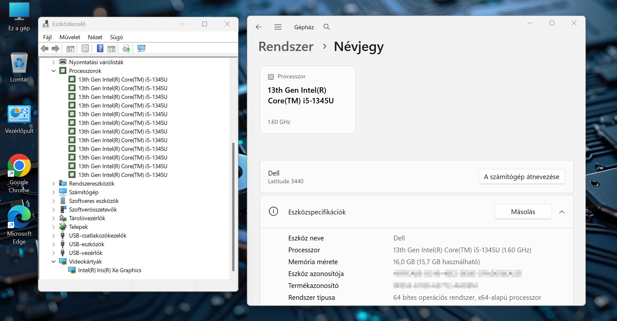Image resolution: width=617 pixels, height=321 pixels.
Task: Select the Videokártyák category label
Action: [85, 262]
